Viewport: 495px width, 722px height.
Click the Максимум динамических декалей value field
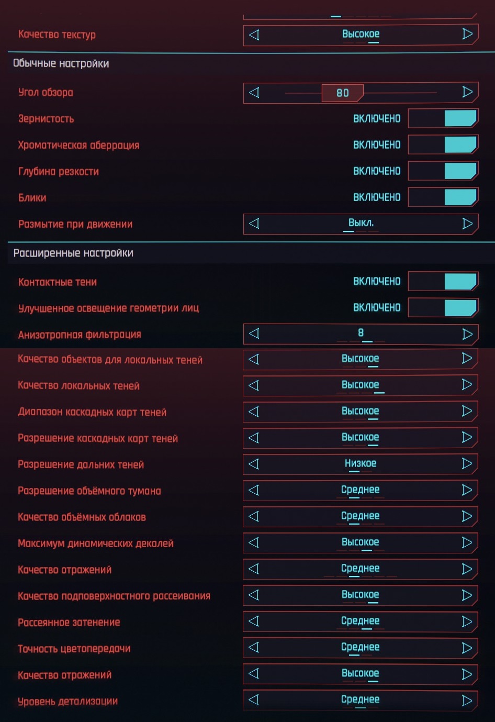coord(360,542)
